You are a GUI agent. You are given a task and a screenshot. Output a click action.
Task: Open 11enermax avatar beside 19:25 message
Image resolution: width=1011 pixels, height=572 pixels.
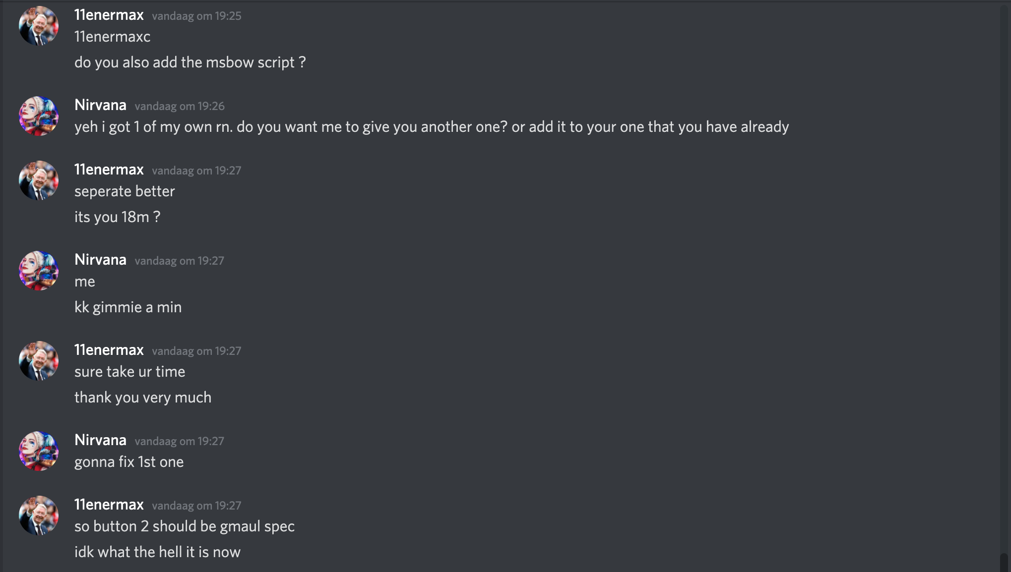[39, 26]
